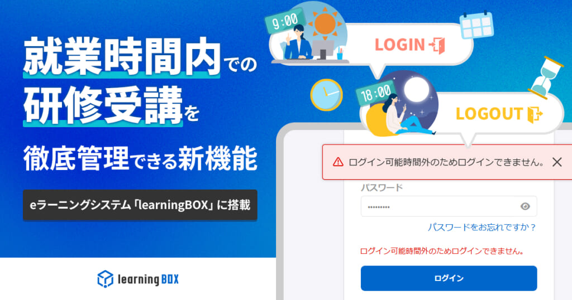Screen dimensions: 572x300
Task: Click the calendar icon at top right
Action: click(x=476, y=25)
